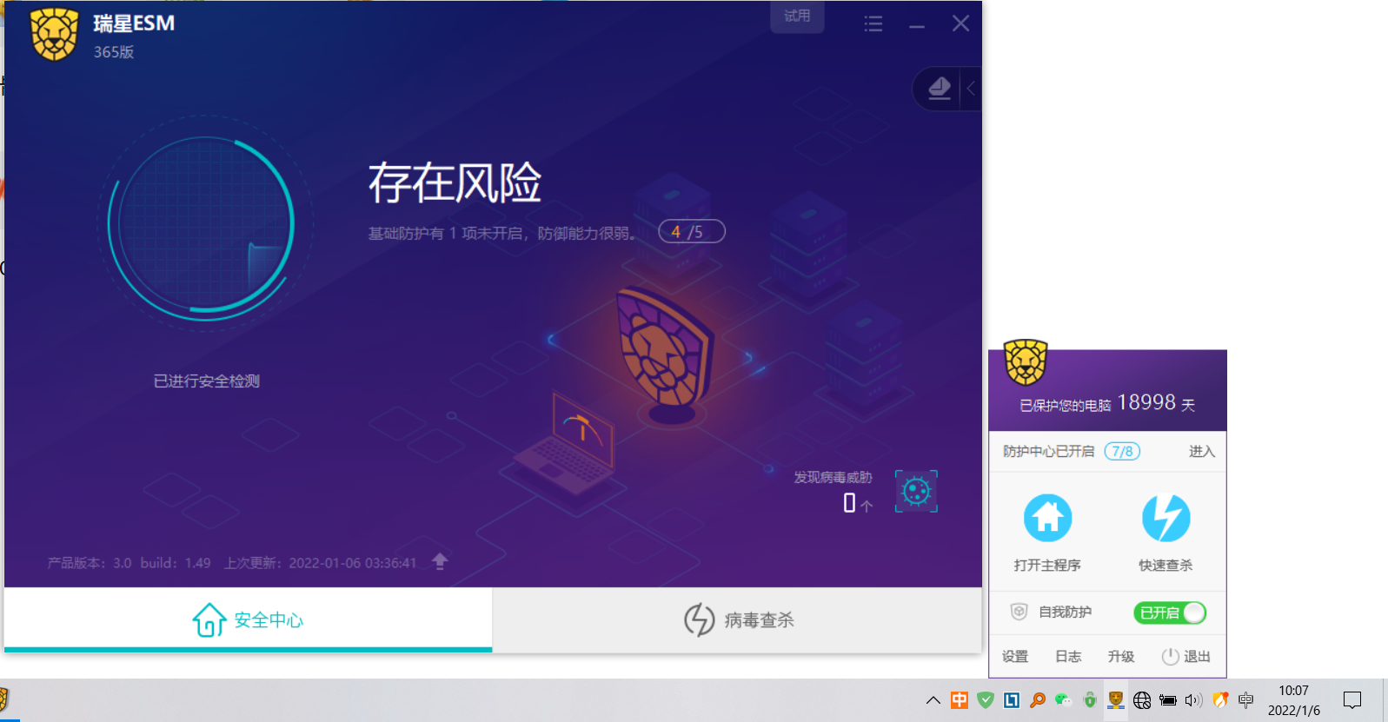The image size is (1388, 722).
Task: Click the 快速查杀 lightning icon
Action: click(x=1166, y=518)
